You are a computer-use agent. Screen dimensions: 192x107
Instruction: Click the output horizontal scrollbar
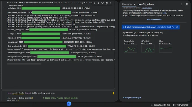(x=24, y=64)
